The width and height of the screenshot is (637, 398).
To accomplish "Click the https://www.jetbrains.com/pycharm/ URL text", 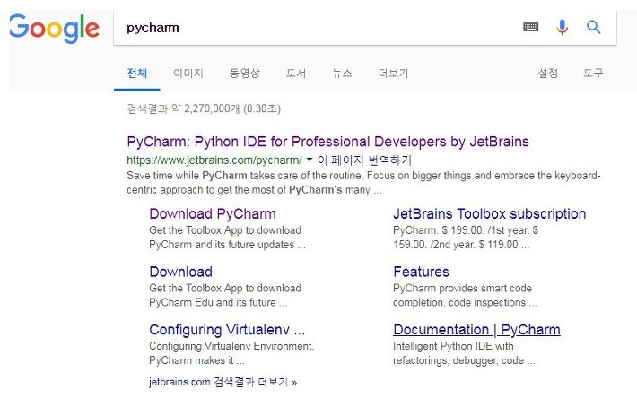I will (x=214, y=160).
